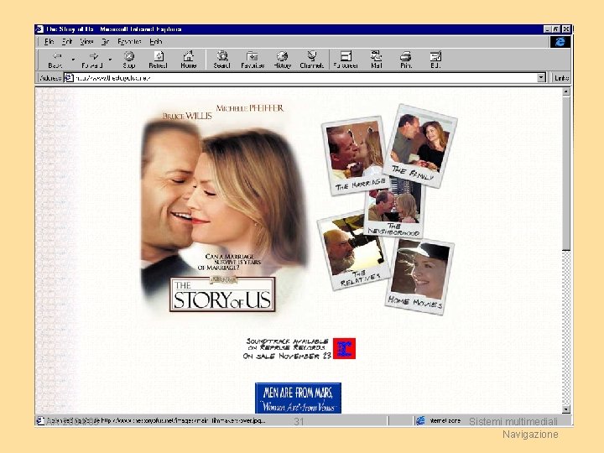Open the Go menu
The image size is (604, 453).
coord(106,42)
